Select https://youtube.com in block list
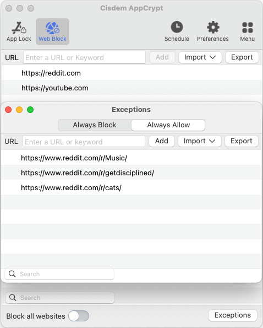Viewport: 263px width, 328px height. click(131, 88)
